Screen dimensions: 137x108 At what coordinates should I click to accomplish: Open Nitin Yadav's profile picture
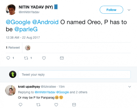(11, 9)
